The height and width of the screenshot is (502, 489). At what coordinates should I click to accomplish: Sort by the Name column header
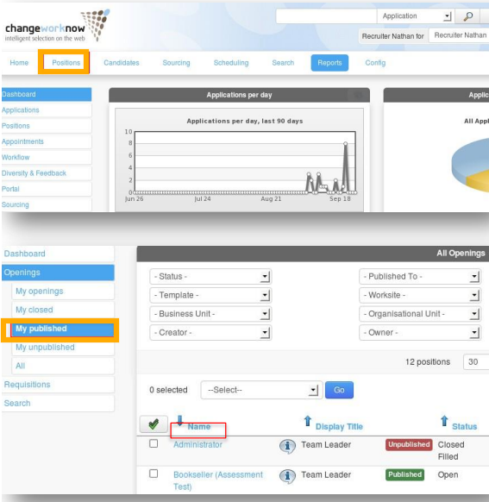198,427
